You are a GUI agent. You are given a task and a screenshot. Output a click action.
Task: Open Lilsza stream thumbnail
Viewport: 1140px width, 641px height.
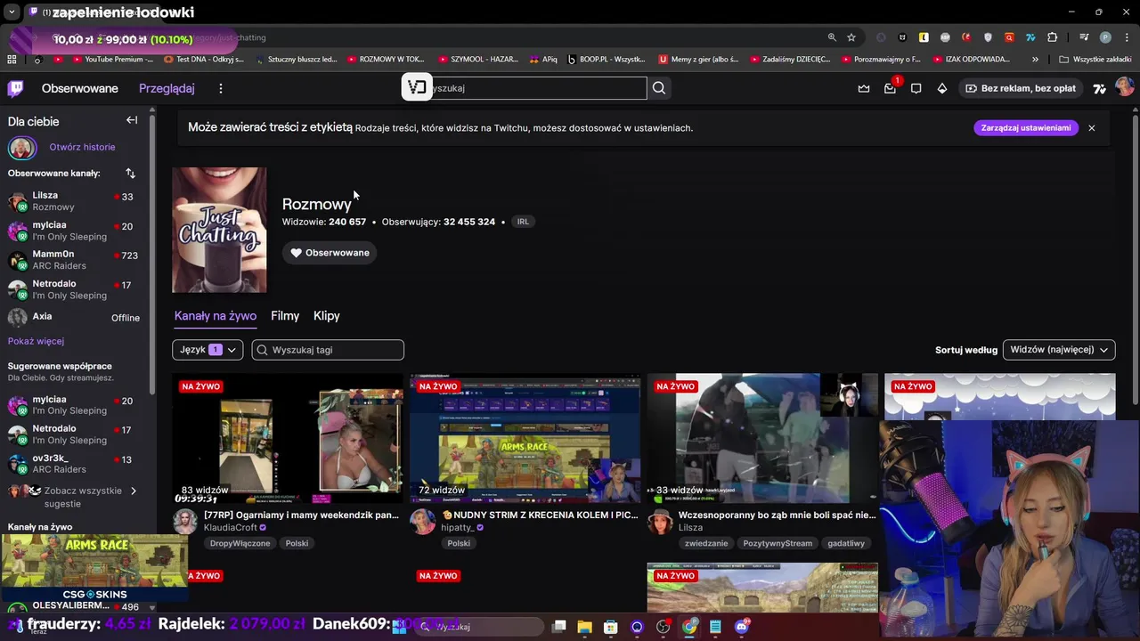(762, 439)
